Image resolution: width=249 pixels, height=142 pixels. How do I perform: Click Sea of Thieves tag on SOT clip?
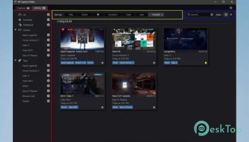coord(126,107)
